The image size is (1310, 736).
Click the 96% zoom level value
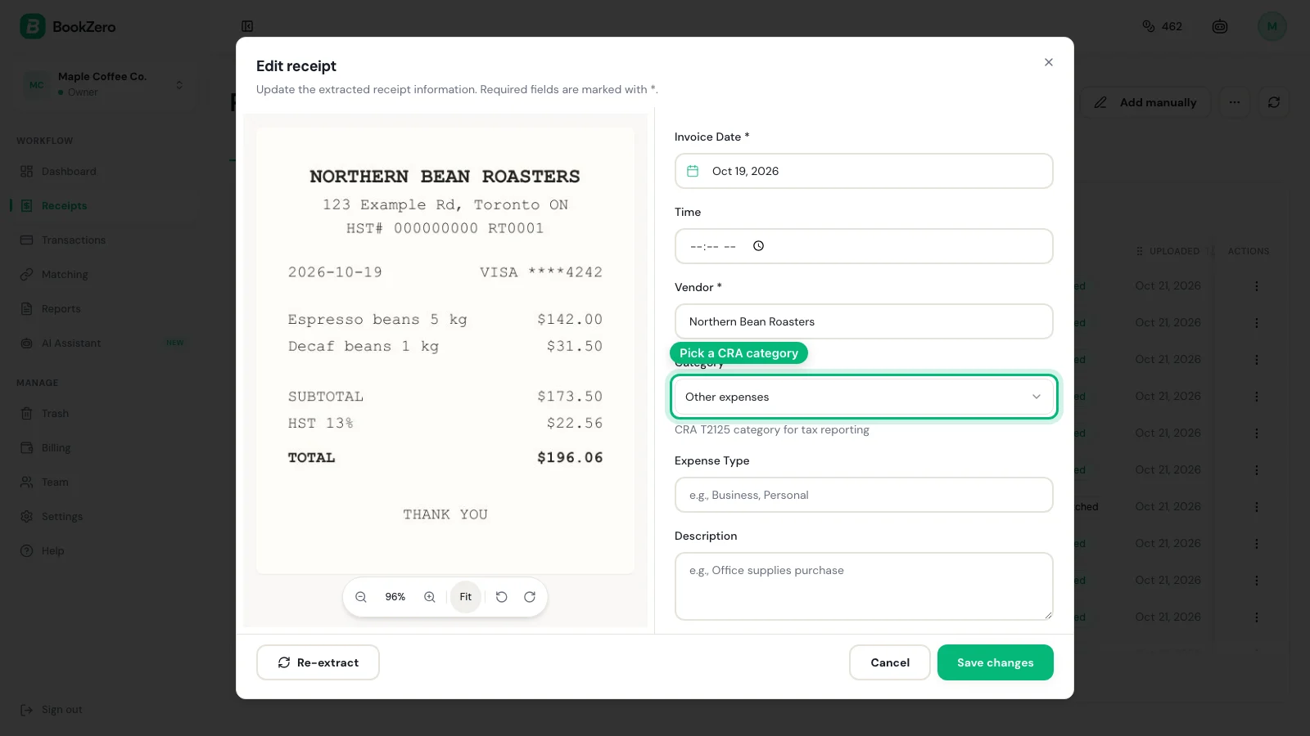point(395,597)
